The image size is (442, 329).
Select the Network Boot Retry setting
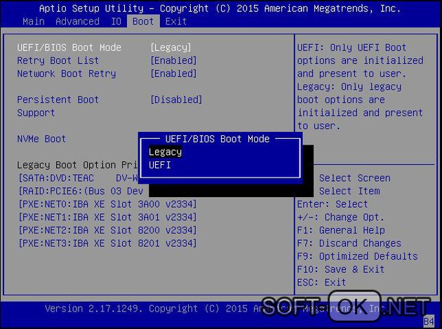tap(67, 74)
